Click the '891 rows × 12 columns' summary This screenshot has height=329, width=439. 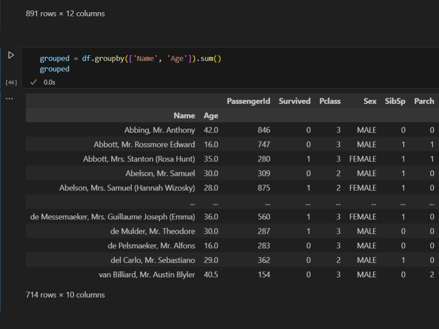(65, 14)
